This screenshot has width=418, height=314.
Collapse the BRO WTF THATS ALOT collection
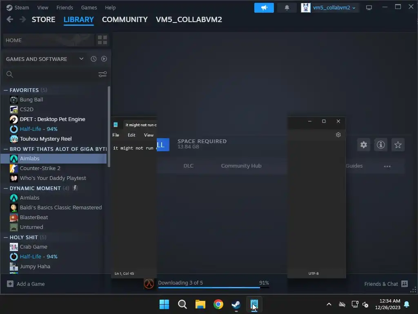(6, 149)
